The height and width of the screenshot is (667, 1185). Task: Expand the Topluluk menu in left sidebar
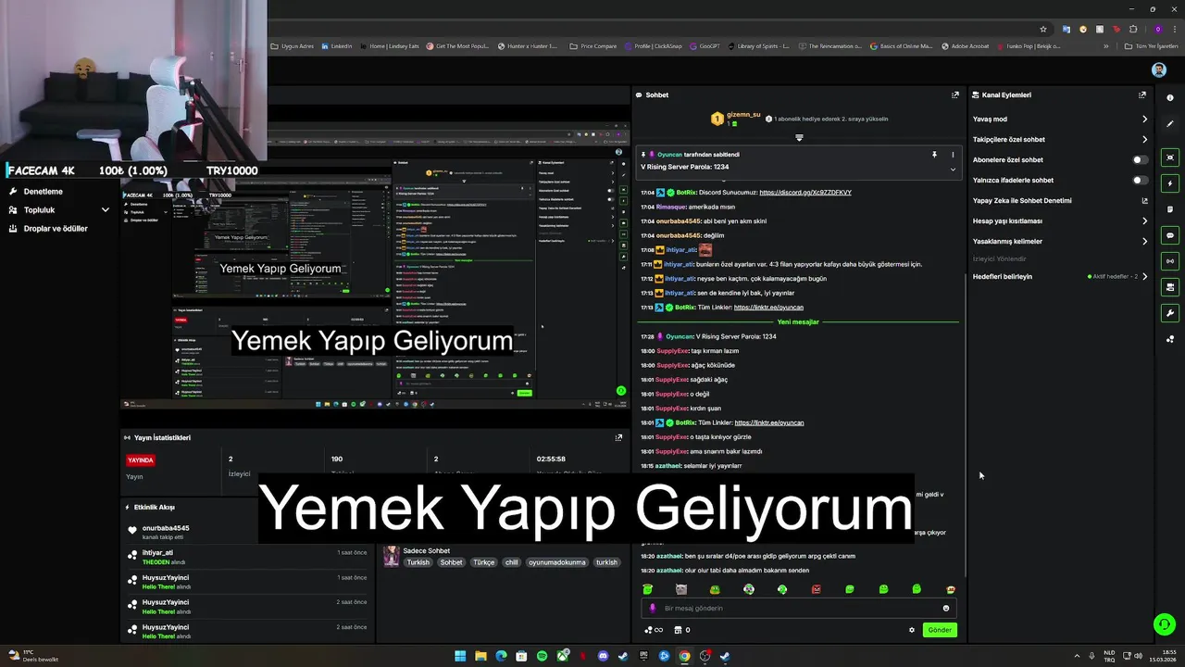pos(106,210)
